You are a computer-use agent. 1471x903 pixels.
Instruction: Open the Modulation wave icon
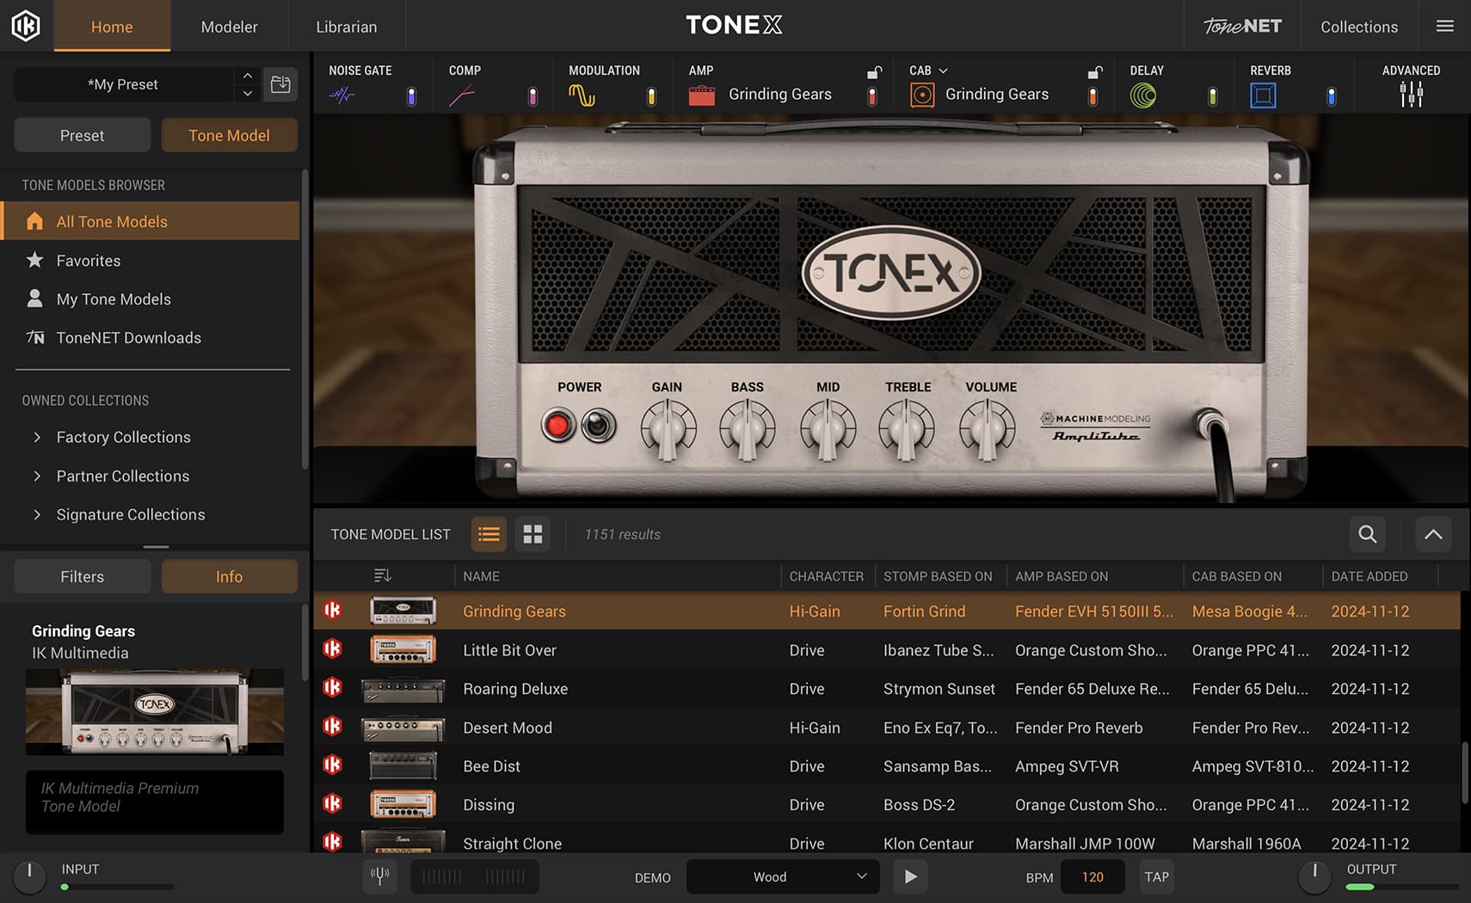tap(582, 95)
